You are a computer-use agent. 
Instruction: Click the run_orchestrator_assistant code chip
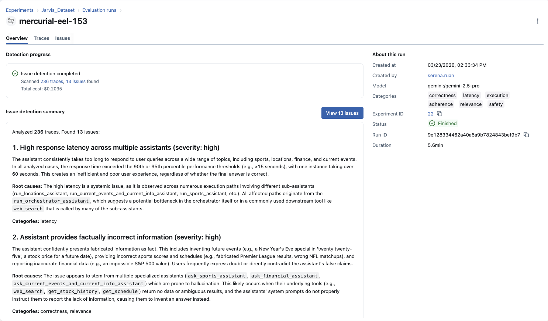point(51,201)
